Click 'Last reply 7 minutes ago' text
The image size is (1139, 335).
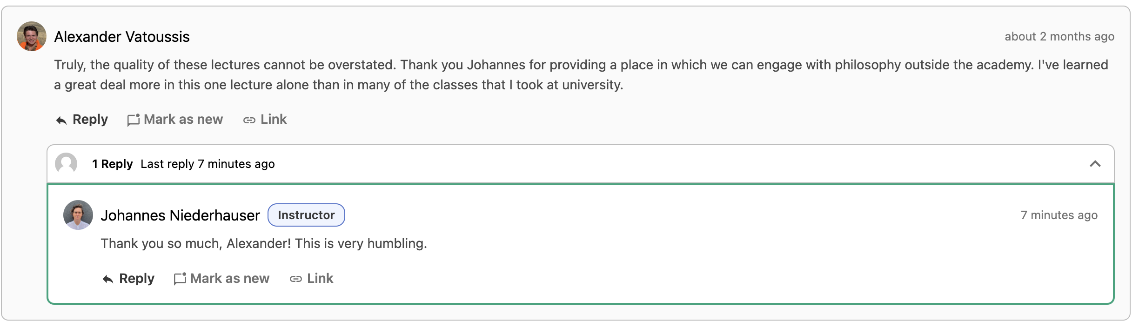click(x=208, y=164)
